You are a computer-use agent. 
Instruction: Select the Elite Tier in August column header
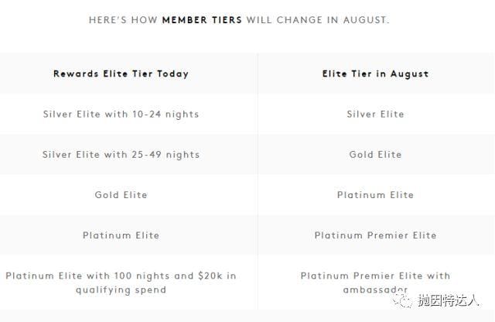click(x=375, y=74)
